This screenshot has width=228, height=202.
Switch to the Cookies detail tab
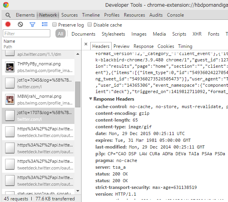pyautogui.click(x=166, y=46)
